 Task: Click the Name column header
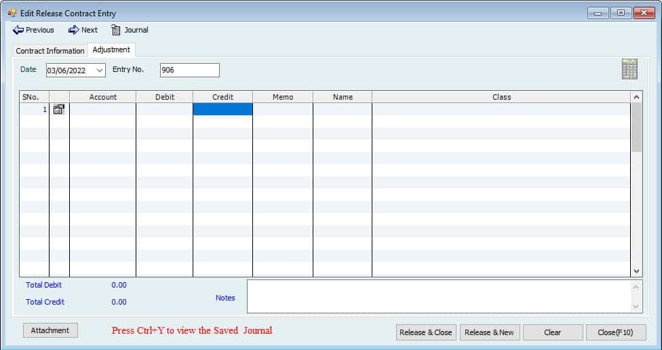click(343, 97)
